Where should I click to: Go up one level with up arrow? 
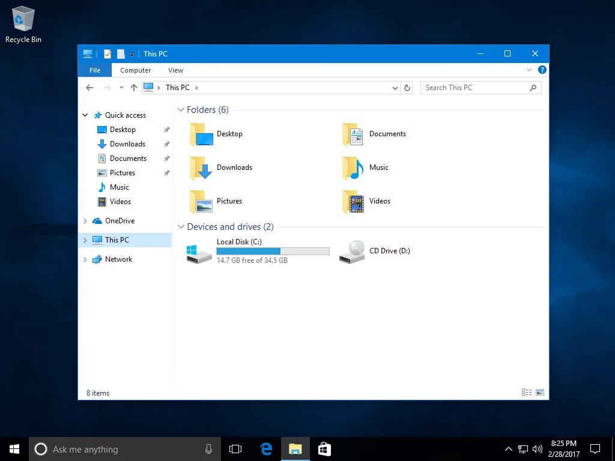tap(134, 88)
